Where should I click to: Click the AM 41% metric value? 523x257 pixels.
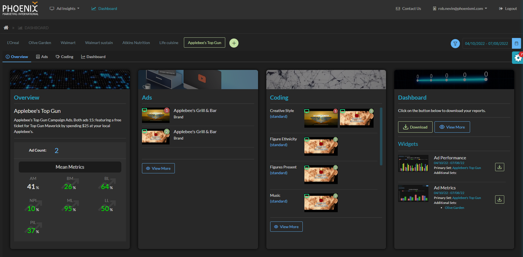33,187
